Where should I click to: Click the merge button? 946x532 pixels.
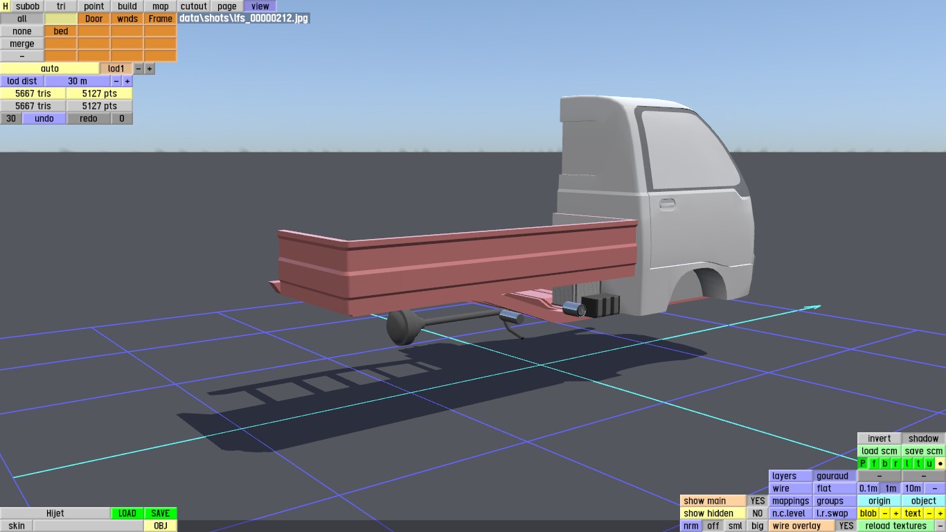22,44
